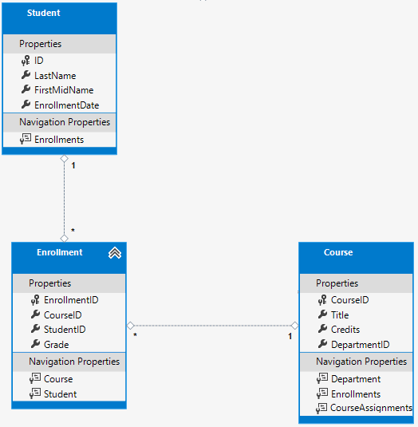Click the key icon next to Student ID
418x427 pixels.
pyautogui.click(x=26, y=61)
